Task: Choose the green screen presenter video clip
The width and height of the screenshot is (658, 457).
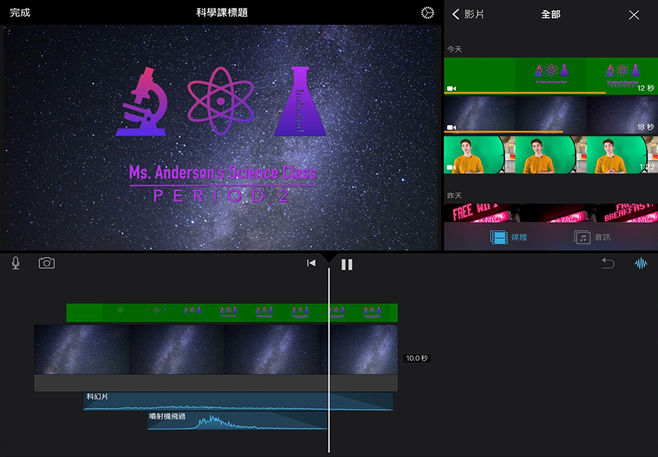Action: coord(551,155)
